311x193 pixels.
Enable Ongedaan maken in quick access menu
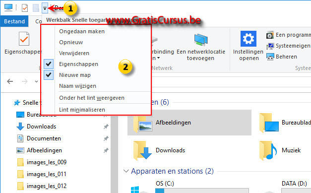(x=82, y=31)
